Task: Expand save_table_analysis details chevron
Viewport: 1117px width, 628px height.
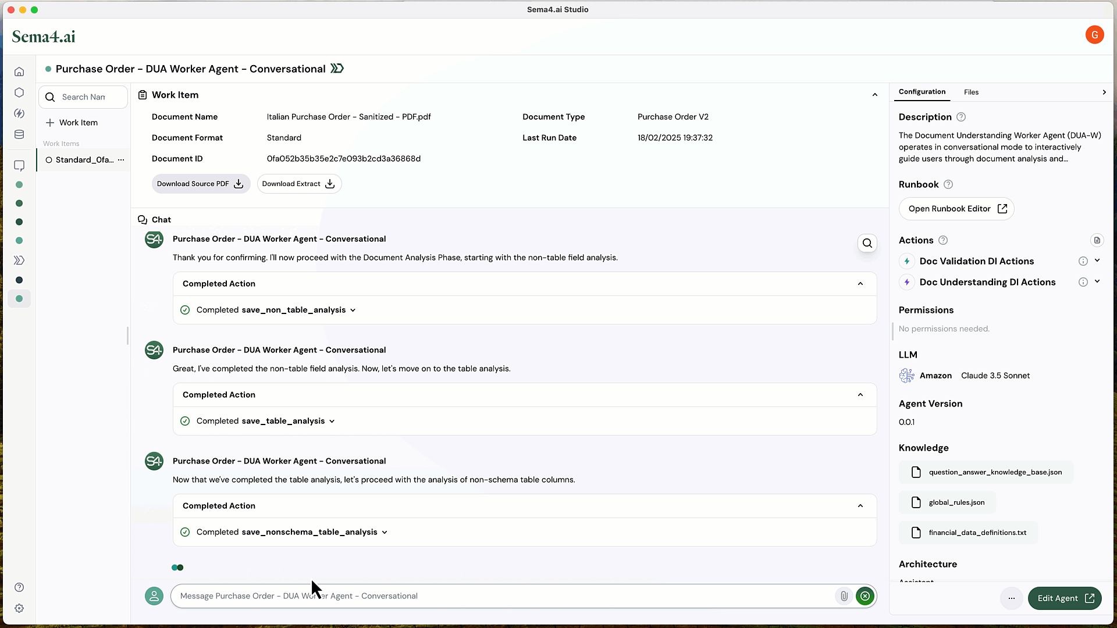Action: (332, 422)
